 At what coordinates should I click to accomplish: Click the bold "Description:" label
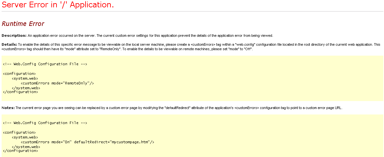(x=14, y=35)
